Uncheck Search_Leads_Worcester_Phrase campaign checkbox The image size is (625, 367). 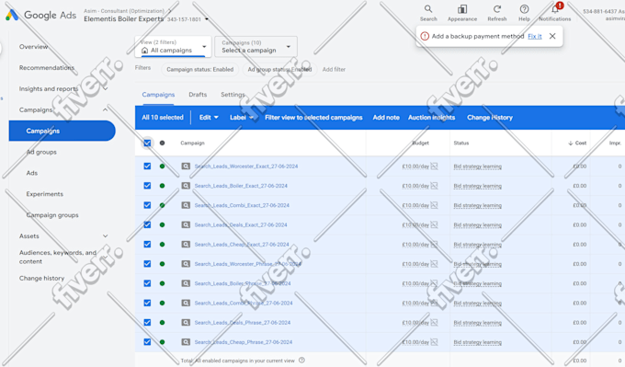147,264
